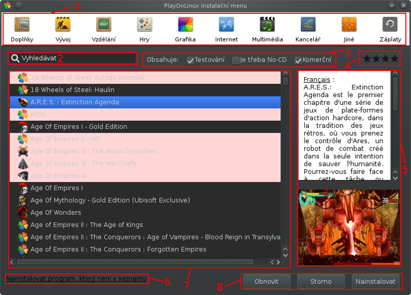Select 18 Wheels of Steel: Across America

tap(145, 78)
